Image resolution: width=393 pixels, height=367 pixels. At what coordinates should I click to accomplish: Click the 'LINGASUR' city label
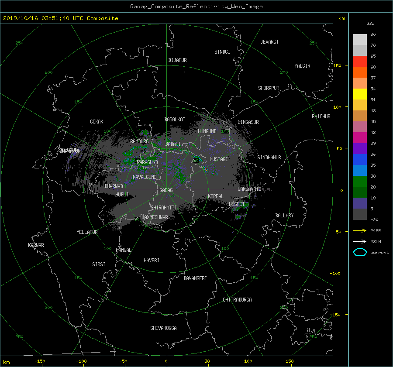coord(248,122)
